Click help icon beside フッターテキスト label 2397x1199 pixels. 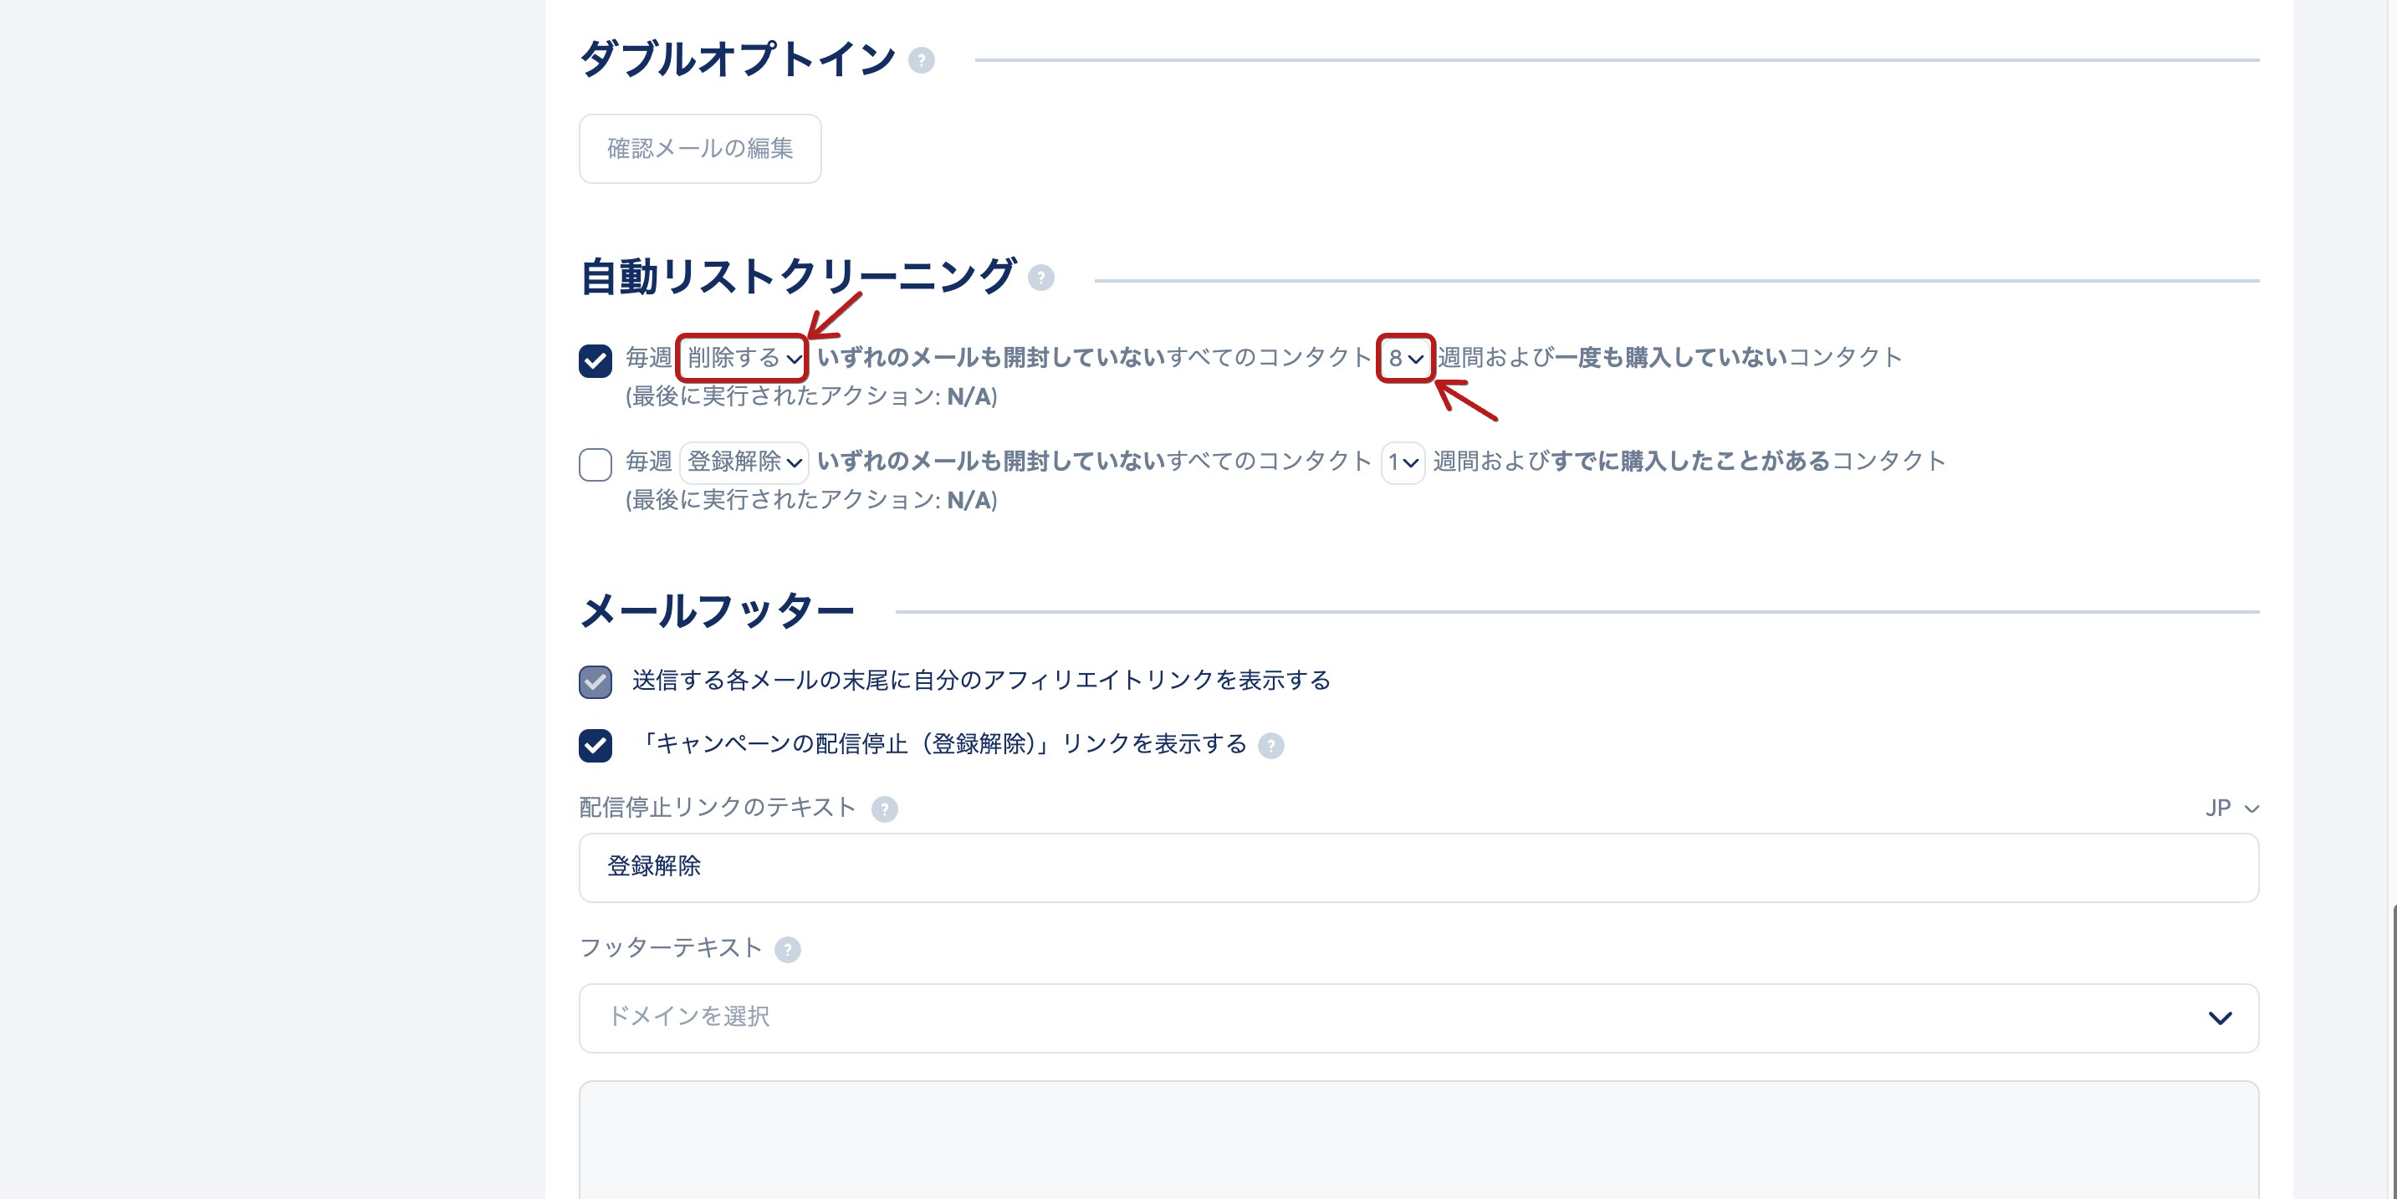pyautogui.click(x=787, y=950)
